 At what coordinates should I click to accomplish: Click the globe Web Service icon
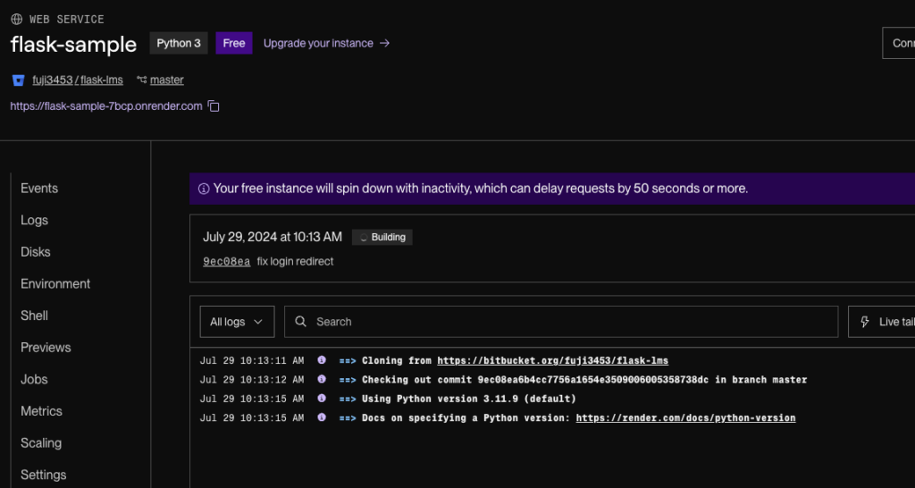pos(17,19)
